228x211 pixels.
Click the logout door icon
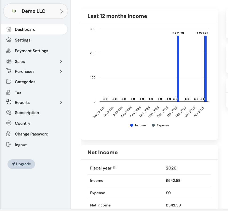[9, 145]
